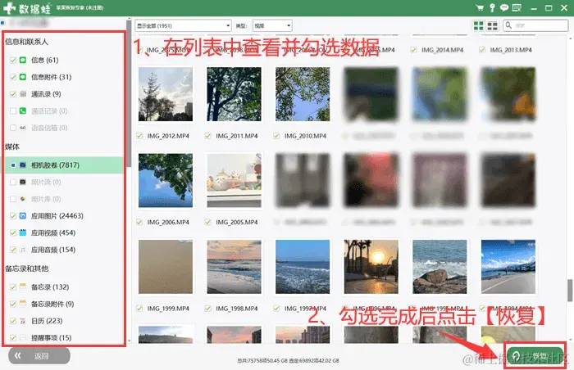Click the green phone 通话记录 icon
574x370 pixels.
23,111
